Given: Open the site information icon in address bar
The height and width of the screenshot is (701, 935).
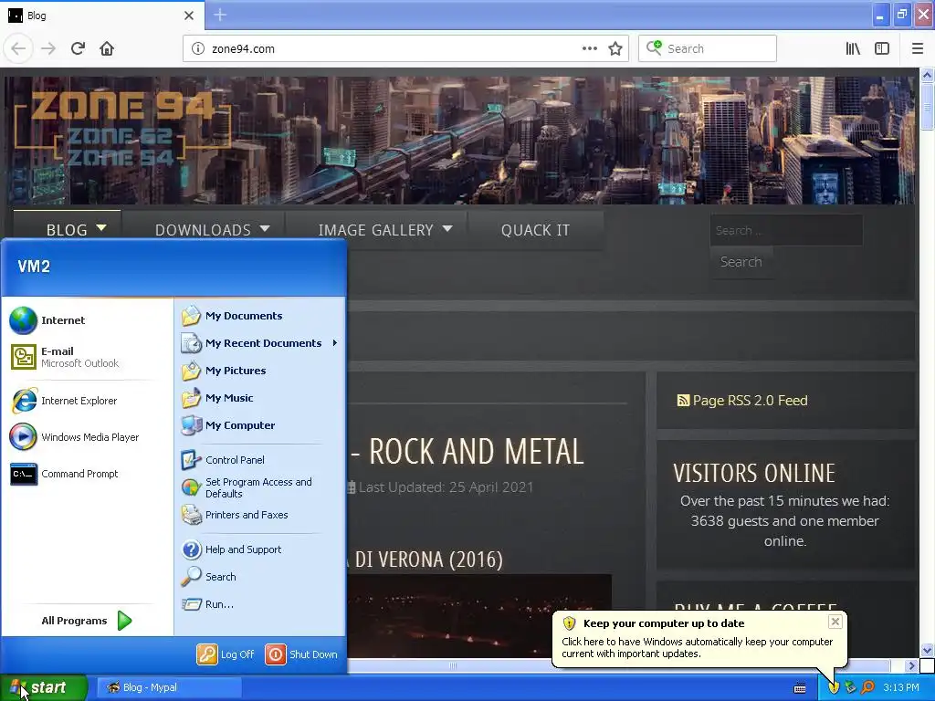Looking at the screenshot, I should [x=197, y=49].
